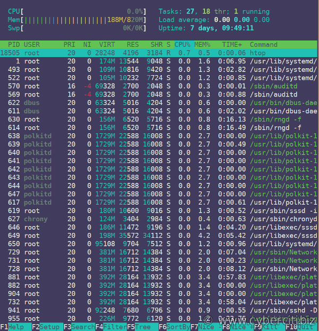Viewport: 319px width, 331px height.
Task: Select sssd process row PID 619
Action: coord(159,211)
